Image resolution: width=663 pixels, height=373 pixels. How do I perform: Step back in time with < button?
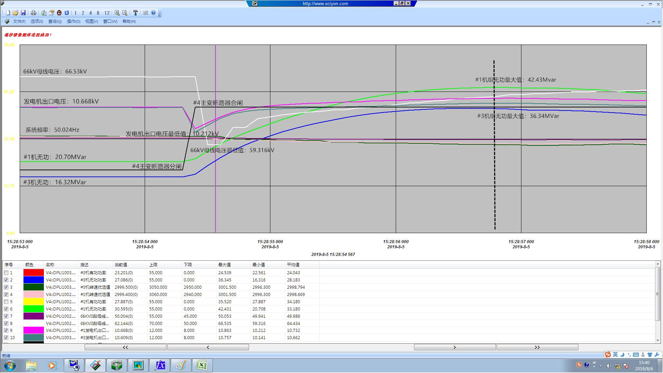[x=208, y=347]
